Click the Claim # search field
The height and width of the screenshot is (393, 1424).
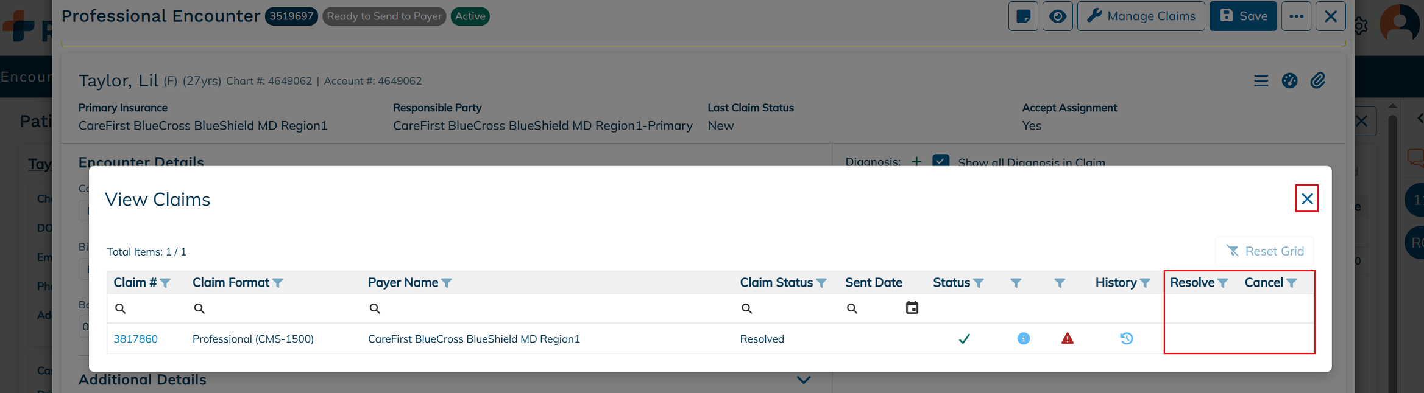[146, 308]
